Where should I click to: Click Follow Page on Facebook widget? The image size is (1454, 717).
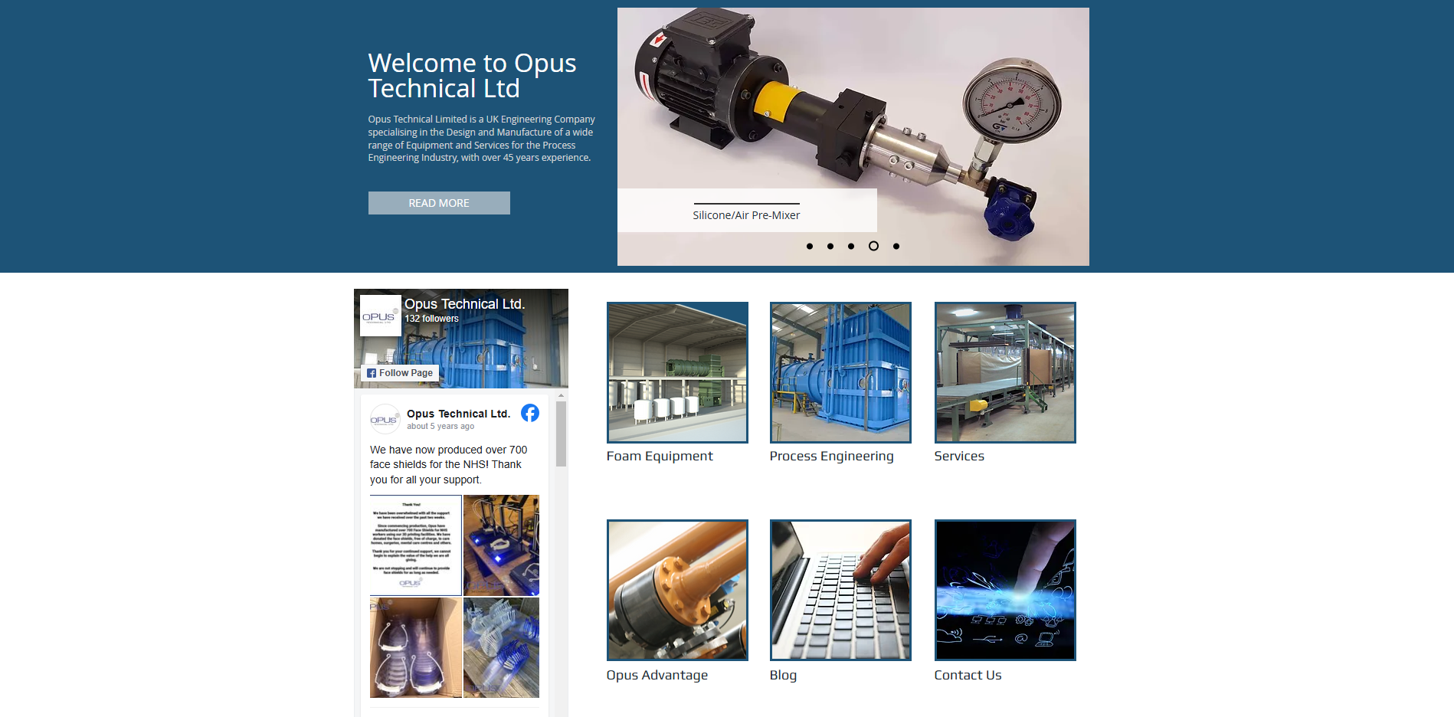pos(400,373)
